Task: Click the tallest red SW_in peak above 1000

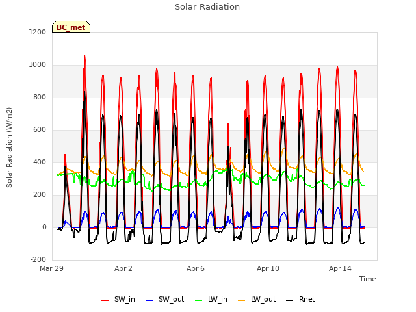Action: 84,56
